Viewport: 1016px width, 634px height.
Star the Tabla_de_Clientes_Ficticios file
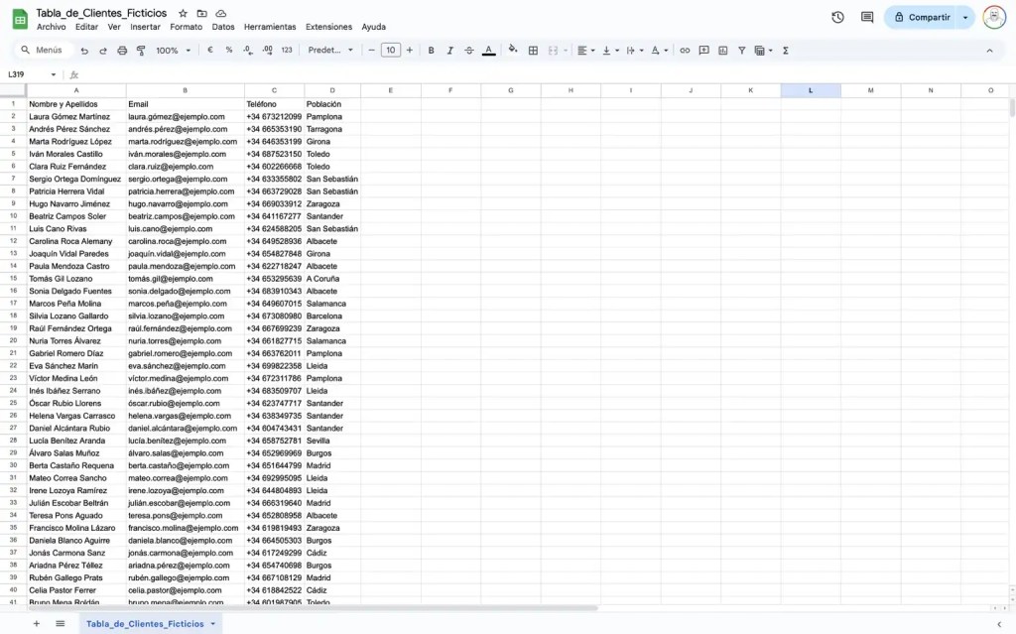(182, 13)
